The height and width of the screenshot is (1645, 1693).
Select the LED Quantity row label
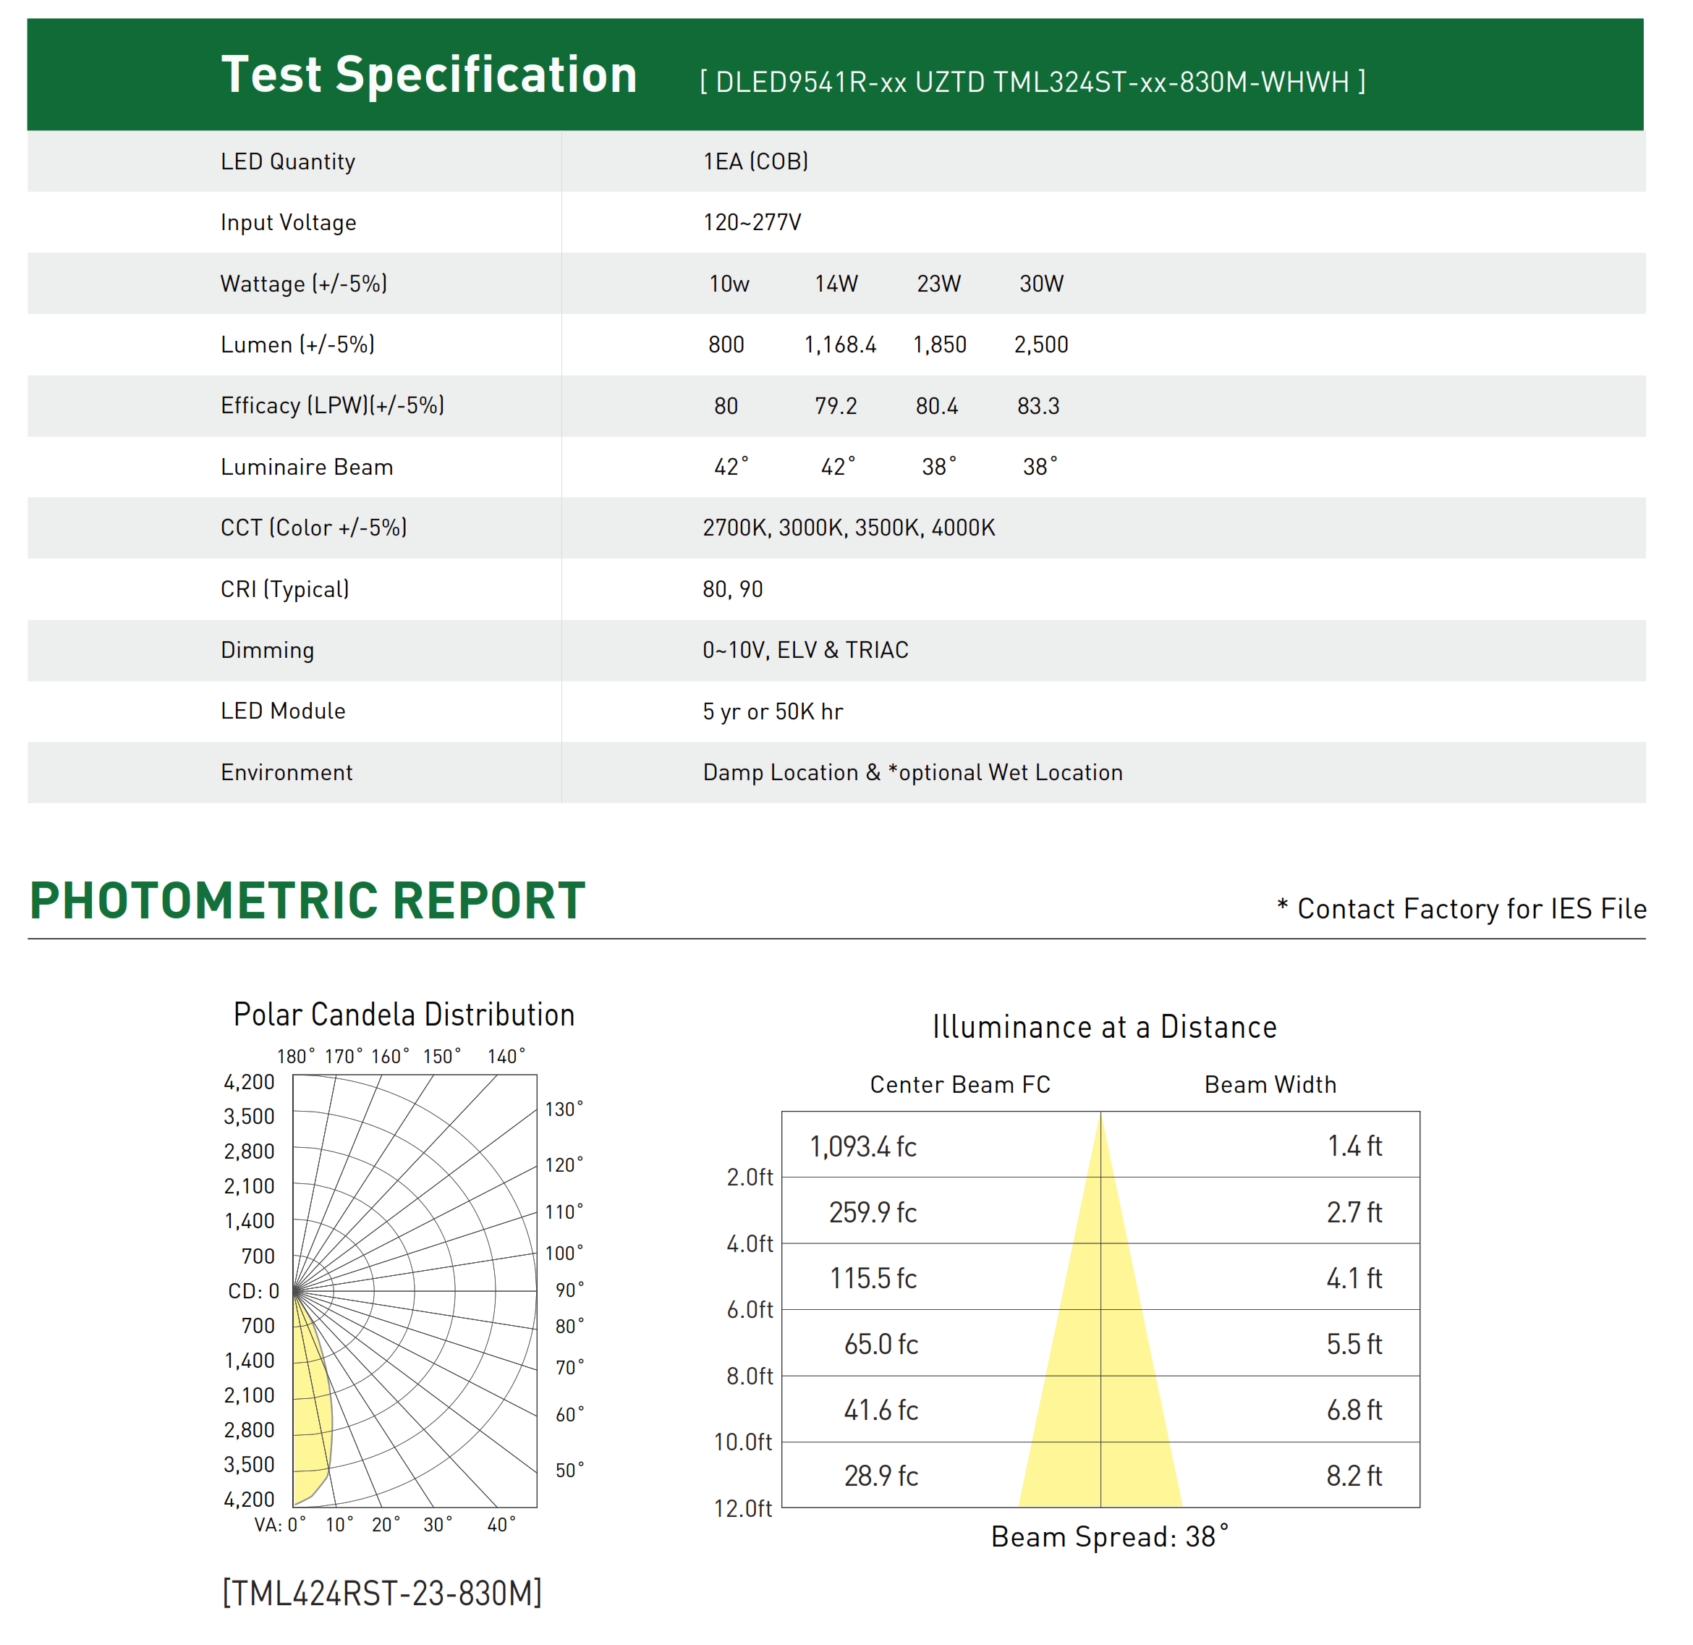click(288, 161)
